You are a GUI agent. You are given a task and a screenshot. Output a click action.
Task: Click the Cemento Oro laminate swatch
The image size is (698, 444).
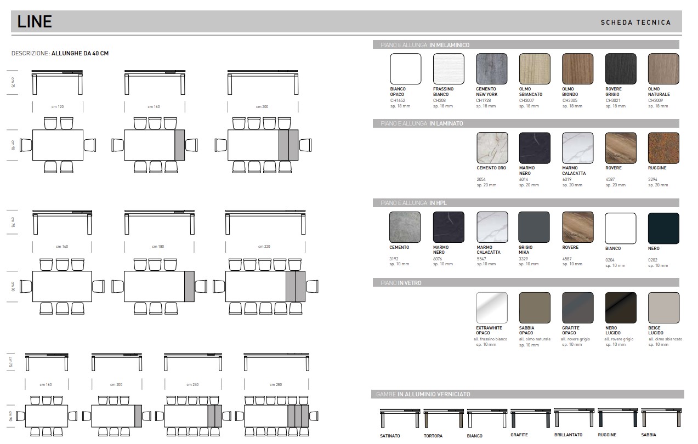[x=492, y=147]
